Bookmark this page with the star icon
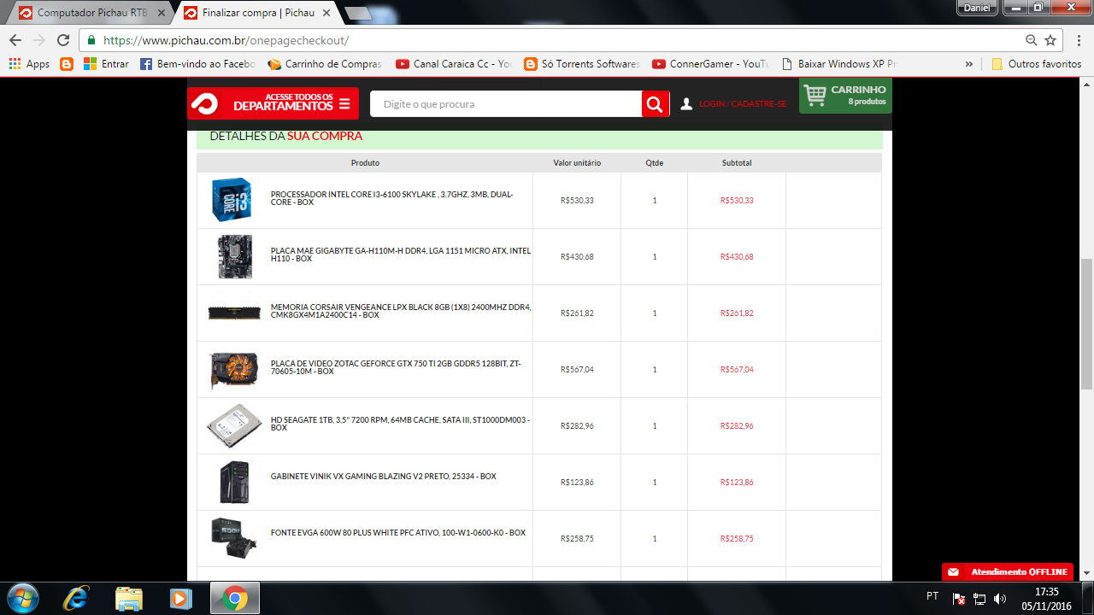Image resolution: width=1094 pixels, height=615 pixels. click(1050, 40)
